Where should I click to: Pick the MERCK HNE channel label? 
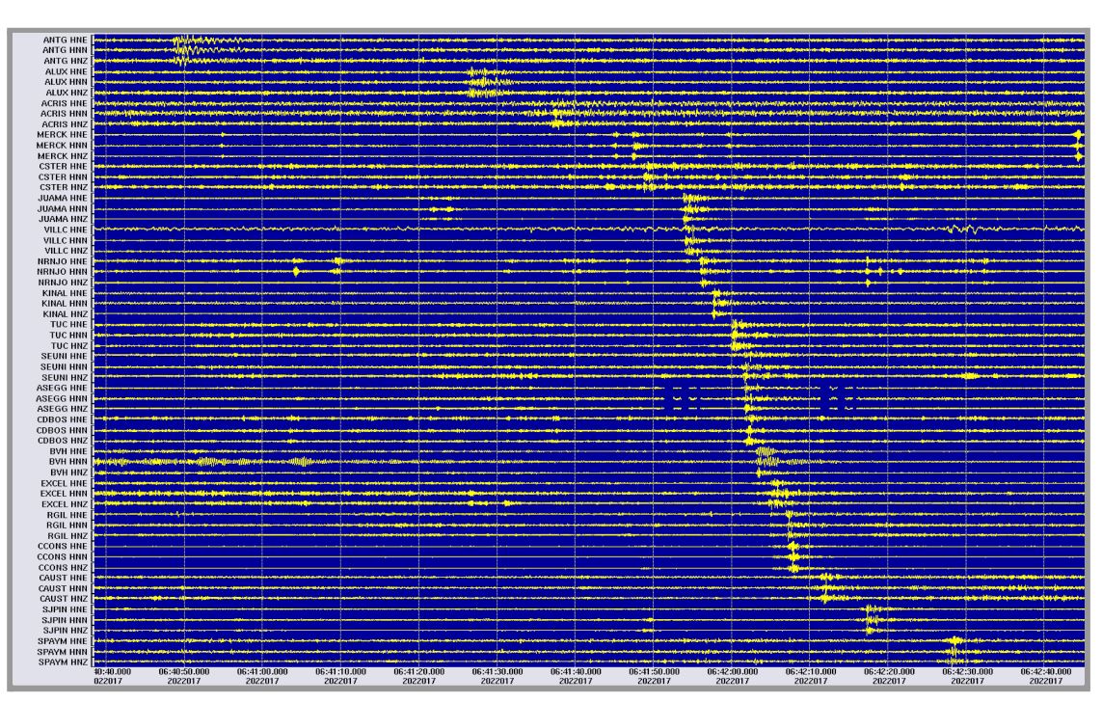64,134
